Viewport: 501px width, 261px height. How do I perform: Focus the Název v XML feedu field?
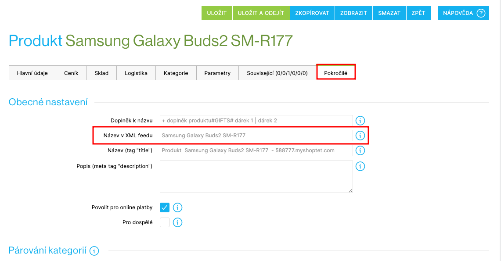click(256, 136)
